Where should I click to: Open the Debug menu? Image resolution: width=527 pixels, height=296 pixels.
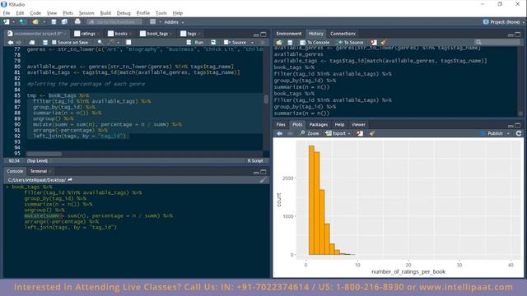pos(124,13)
